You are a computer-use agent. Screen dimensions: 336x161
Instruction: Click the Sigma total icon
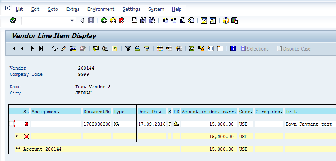pyautogui.click(x=192, y=49)
